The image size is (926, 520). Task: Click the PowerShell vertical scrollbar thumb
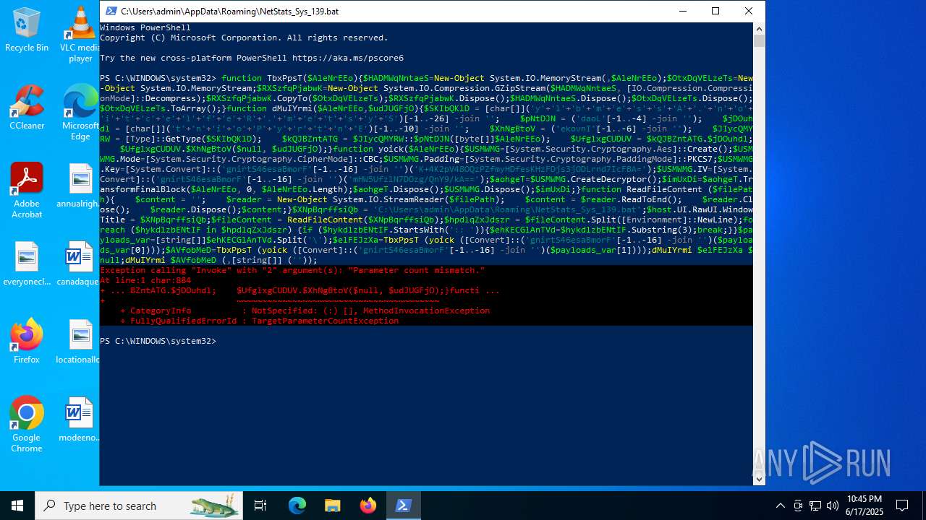point(759,40)
